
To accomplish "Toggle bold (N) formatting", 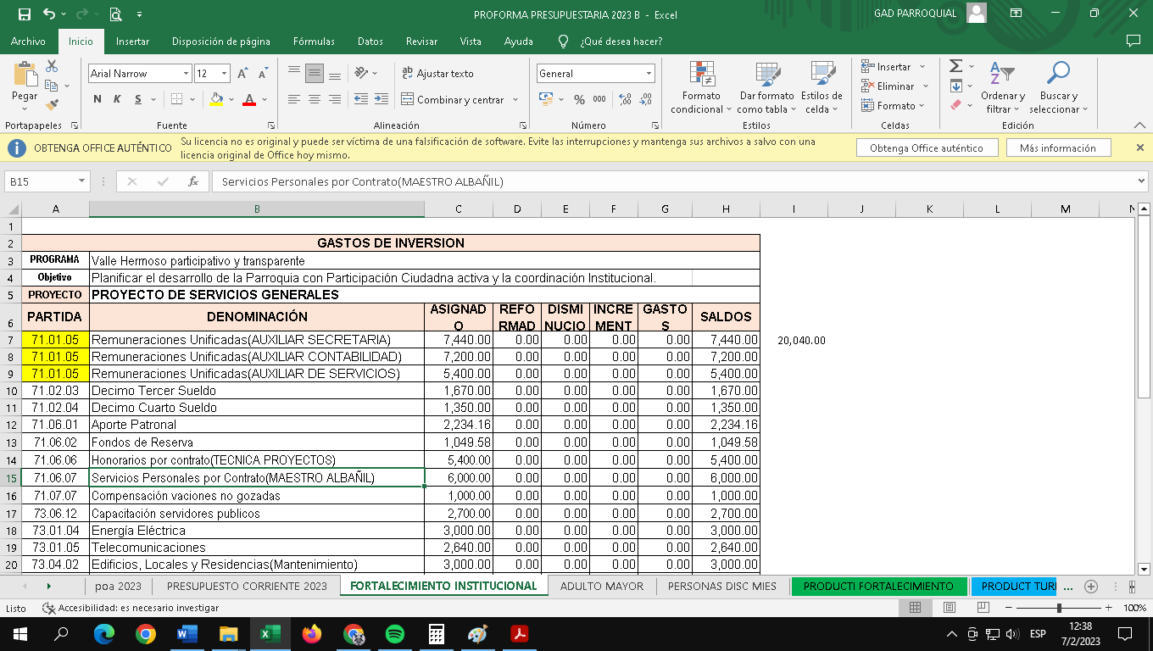I will (x=97, y=100).
